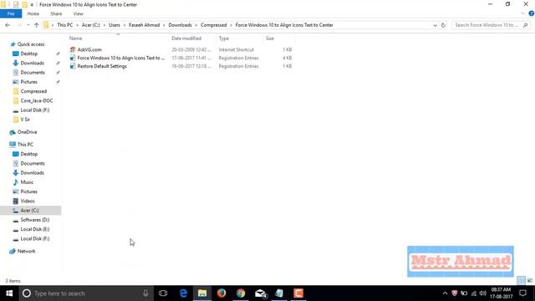Open File Explorer taskbar icon
The width and height of the screenshot is (535, 301).
[202, 293]
